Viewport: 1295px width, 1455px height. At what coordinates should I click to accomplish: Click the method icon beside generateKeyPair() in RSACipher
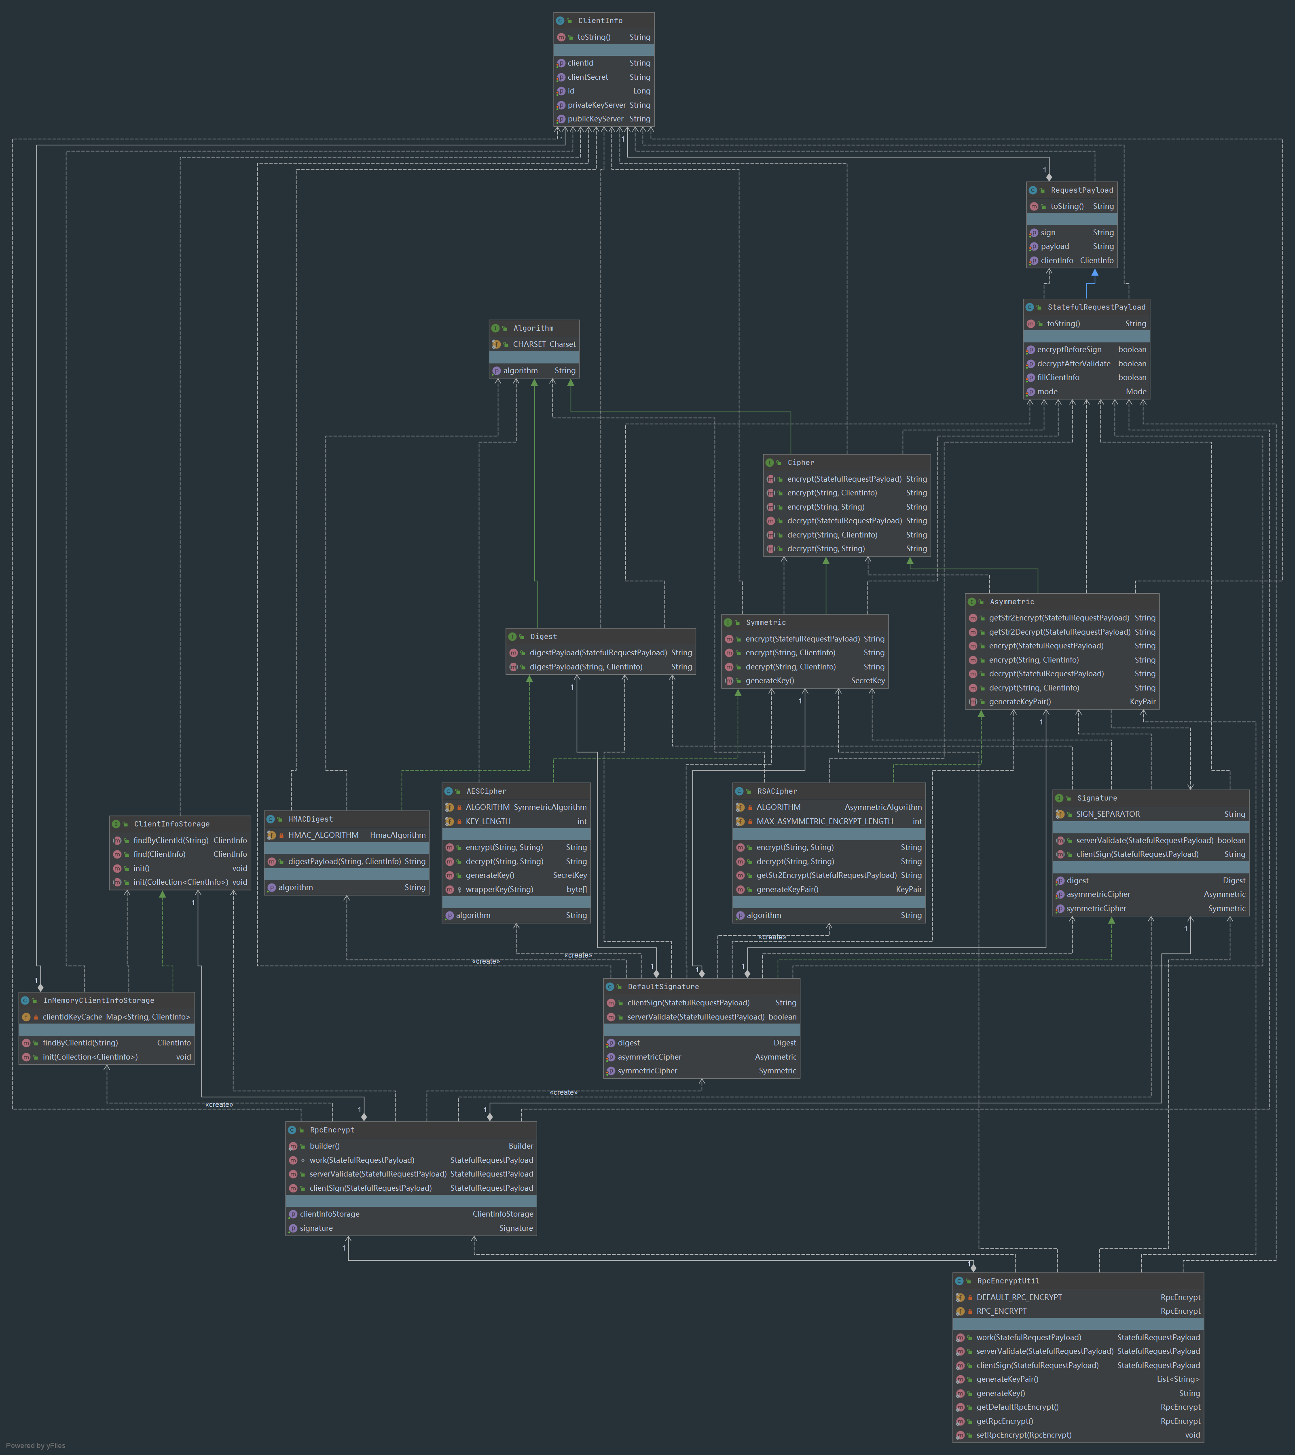(x=740, y=890)
